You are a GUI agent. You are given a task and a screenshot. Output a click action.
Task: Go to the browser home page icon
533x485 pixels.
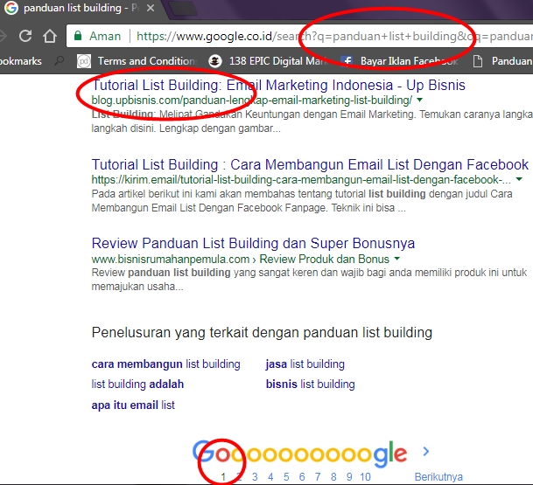click(50, 36)
